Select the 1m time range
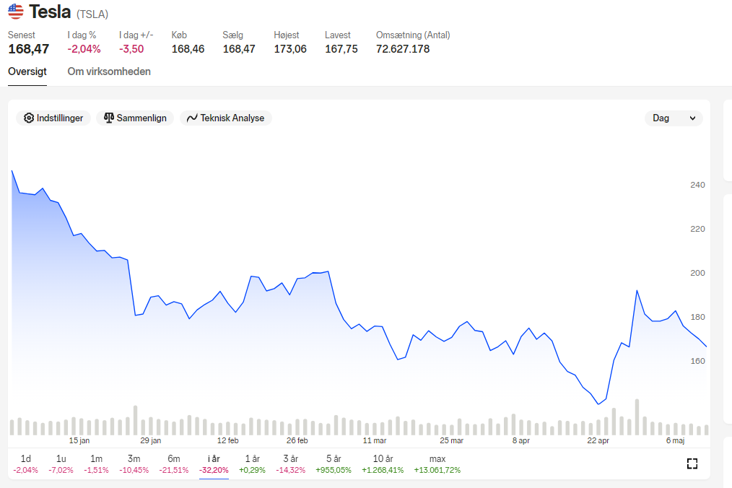The image size is (732, 488). [x=96, y=464]
